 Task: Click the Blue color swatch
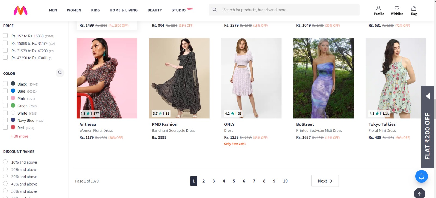pyautogui.click(x=13, y=91)
